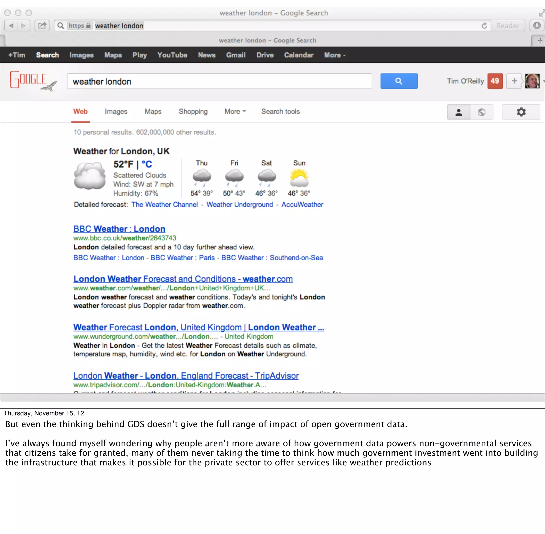Click '10 personal results' count text
545x534 pixels.
[104, 132]
